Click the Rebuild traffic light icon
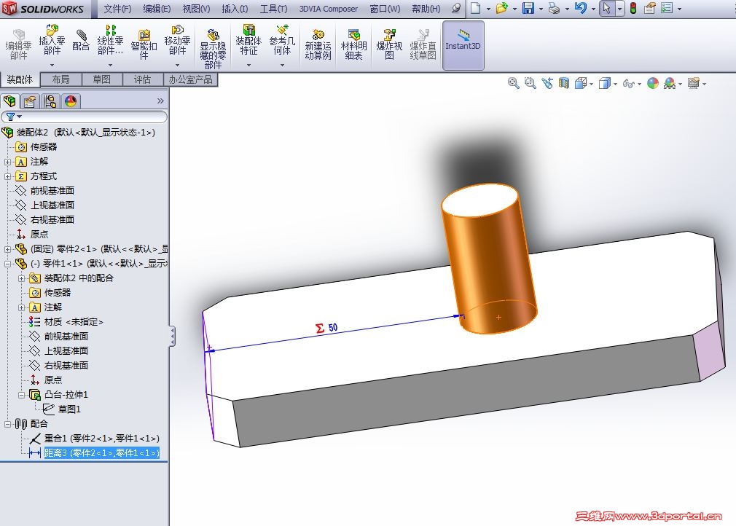 point(633,8)
